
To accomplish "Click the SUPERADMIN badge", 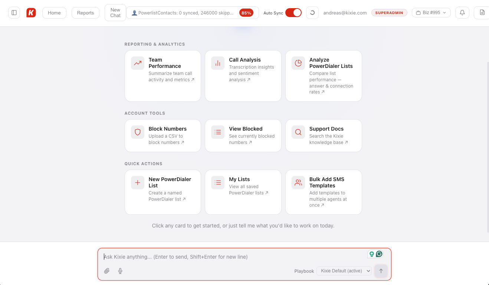I will click(x=389, y=13).
